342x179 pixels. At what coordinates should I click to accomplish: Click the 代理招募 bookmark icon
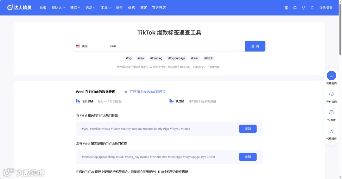tap(331, 131)
